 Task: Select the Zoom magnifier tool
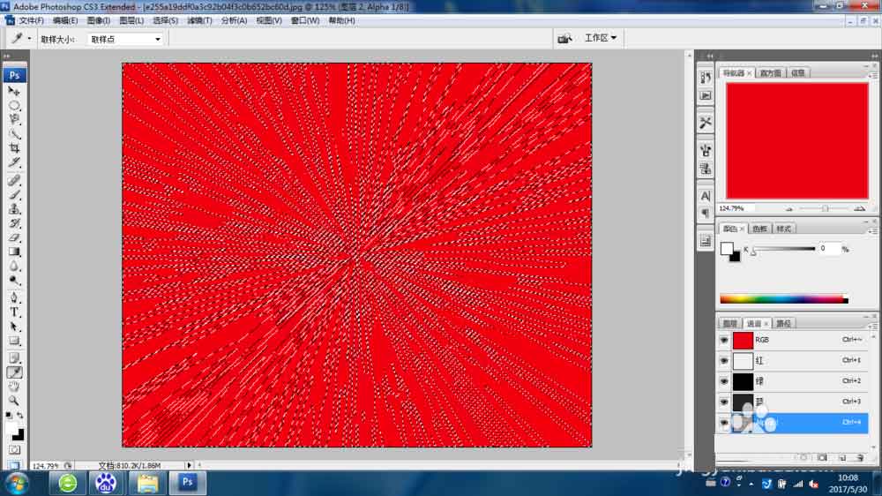click(x=14, y=401)
